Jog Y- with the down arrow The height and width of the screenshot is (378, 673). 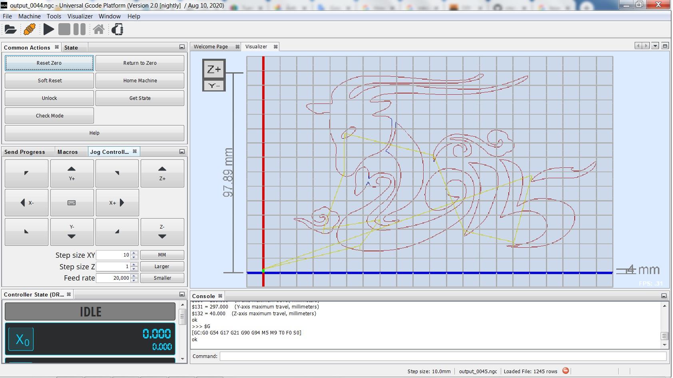(x=72, y=232)
